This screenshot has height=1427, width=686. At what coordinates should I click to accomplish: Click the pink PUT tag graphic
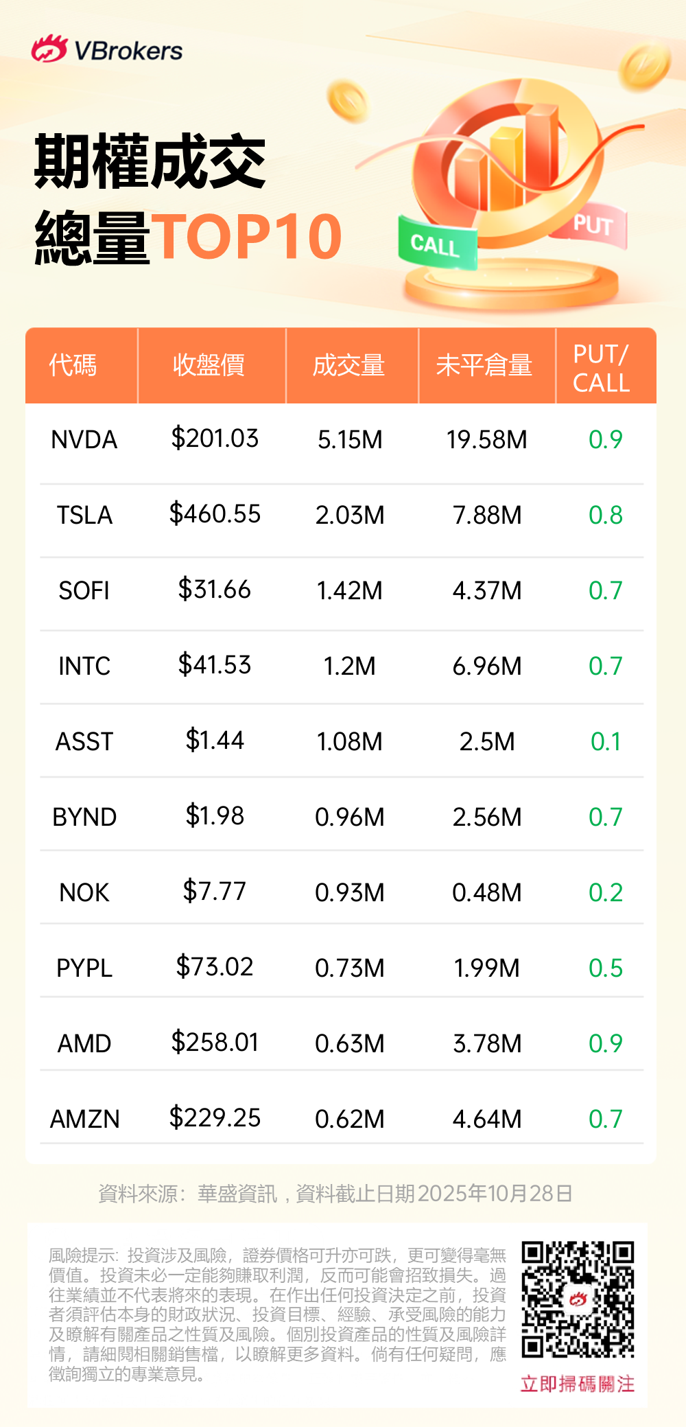point(591,226)
